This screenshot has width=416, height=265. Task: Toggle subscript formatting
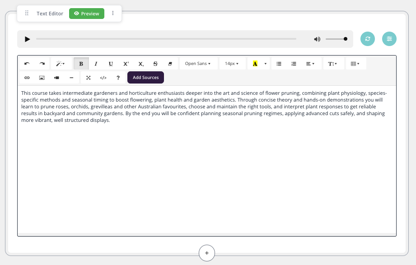point(141,64)
